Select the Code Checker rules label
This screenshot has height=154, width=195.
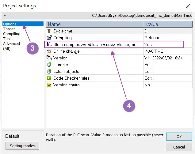coord(71,78)
